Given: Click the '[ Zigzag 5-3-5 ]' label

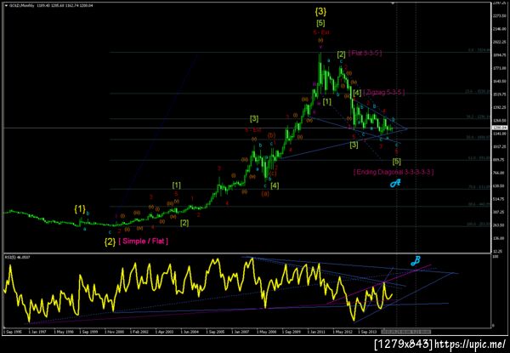Looking at the screenshot, I should [384, 93].
